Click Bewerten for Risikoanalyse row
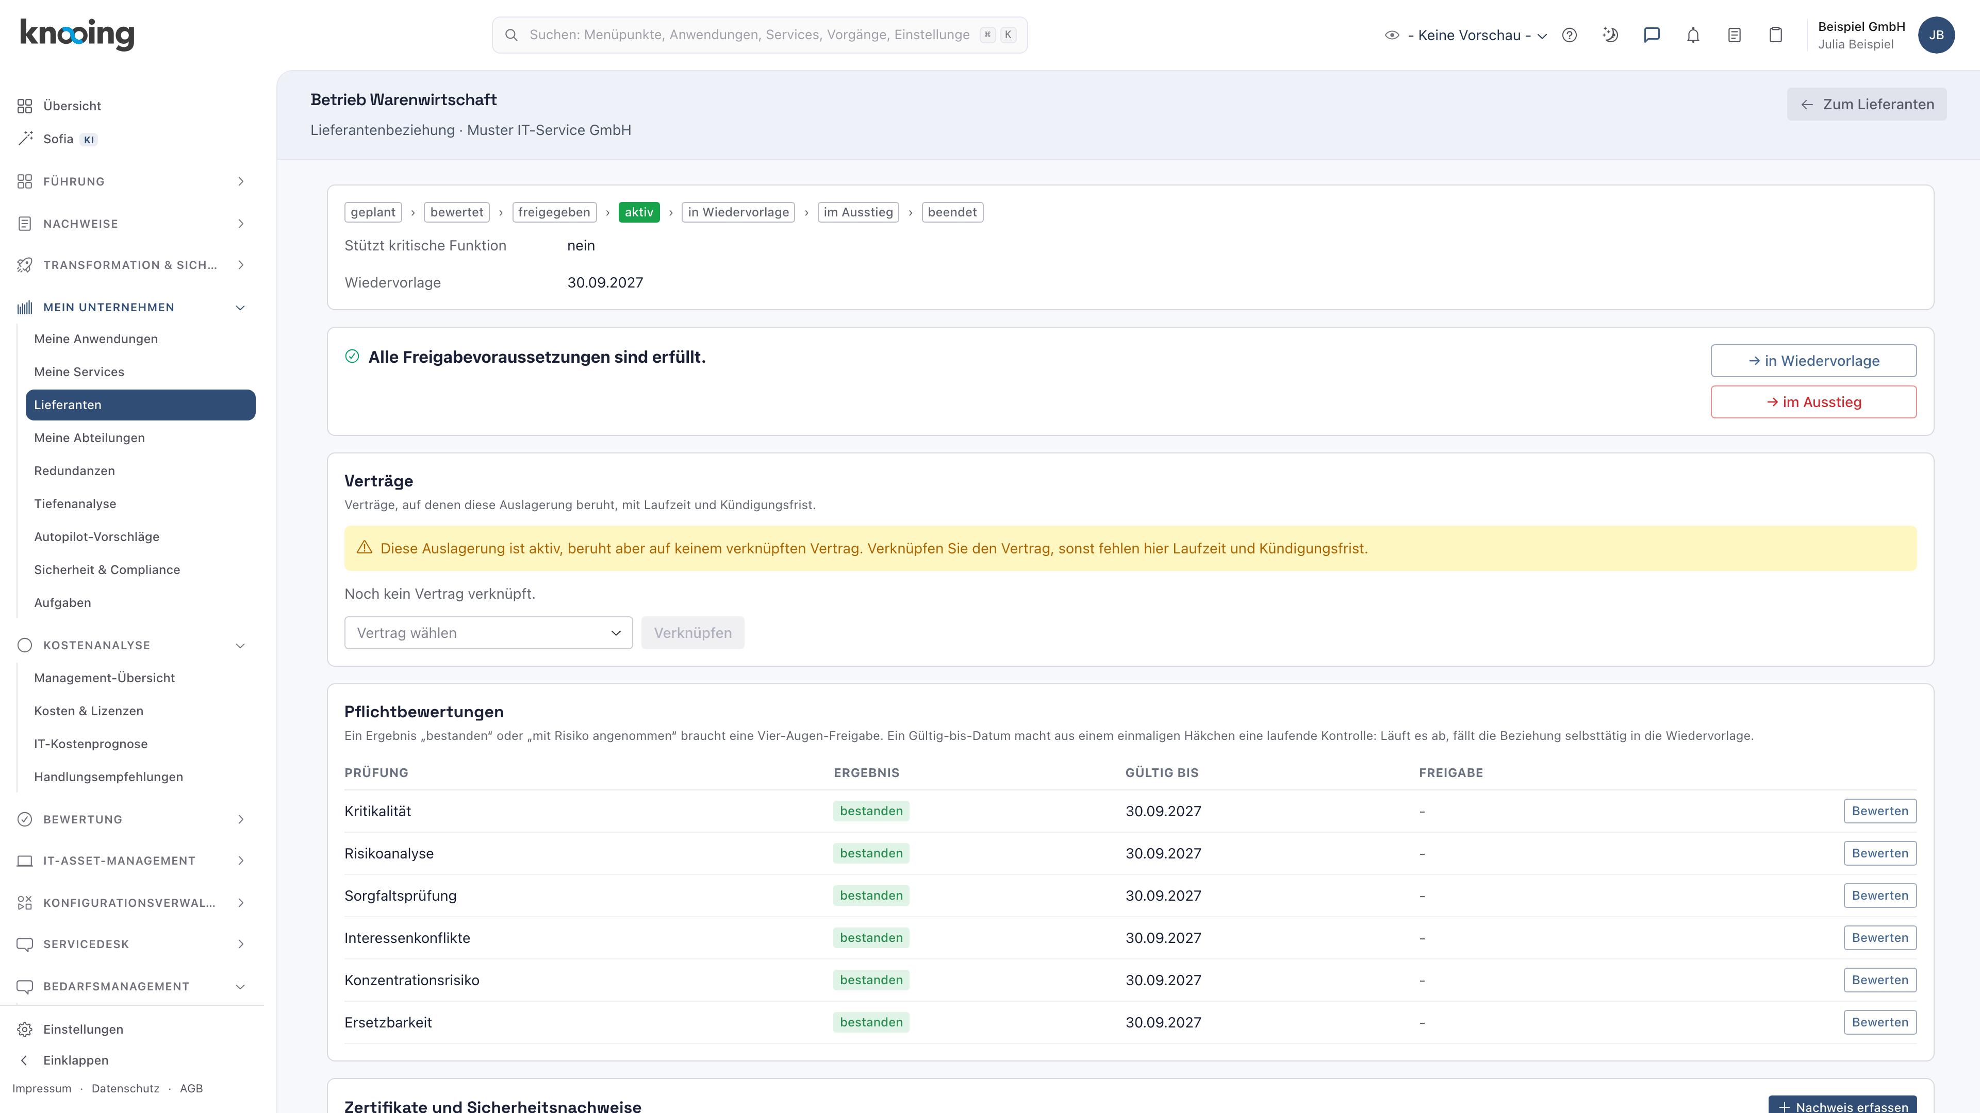 point(1879,853)
